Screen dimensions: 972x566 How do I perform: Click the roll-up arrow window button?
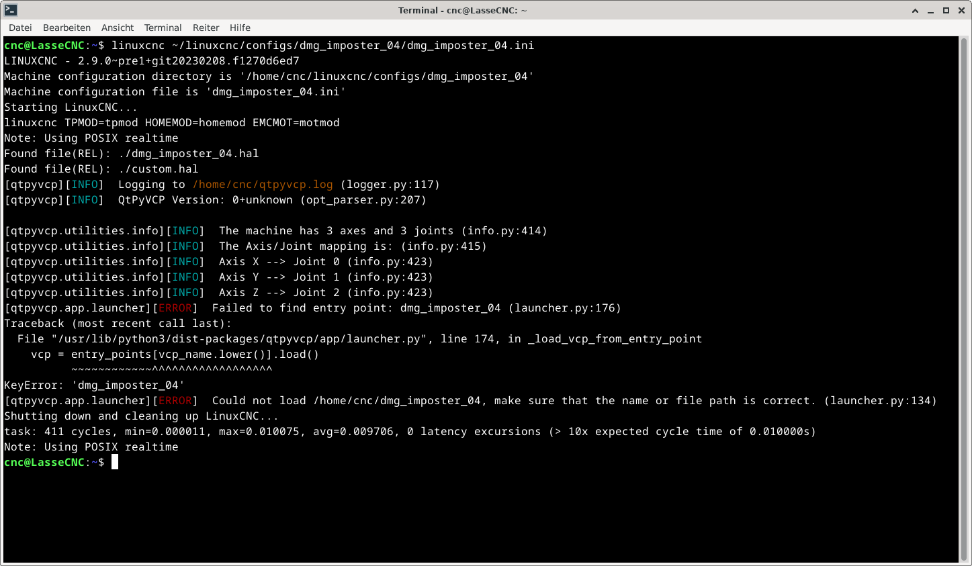click(x=915, y=11)
